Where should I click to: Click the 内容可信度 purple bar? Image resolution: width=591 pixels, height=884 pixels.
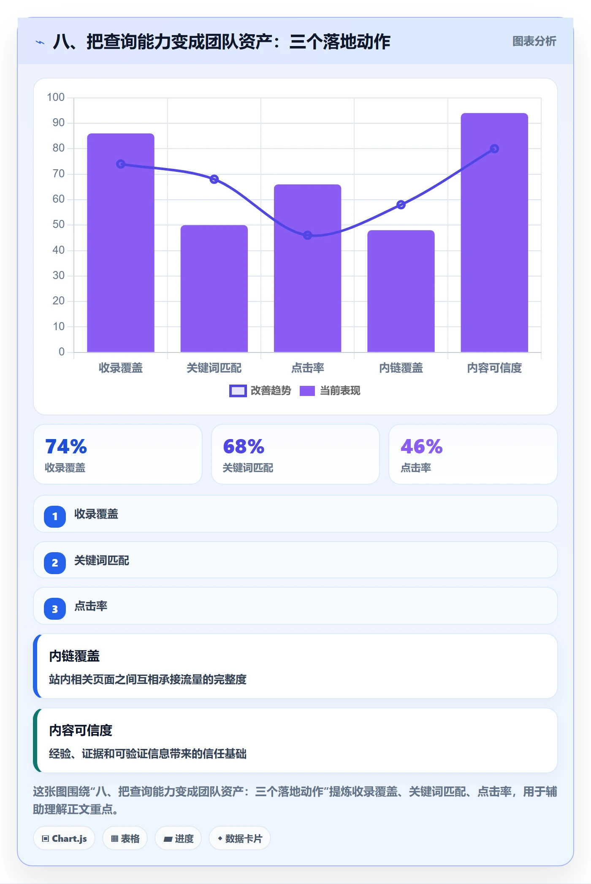coord(494,233)
